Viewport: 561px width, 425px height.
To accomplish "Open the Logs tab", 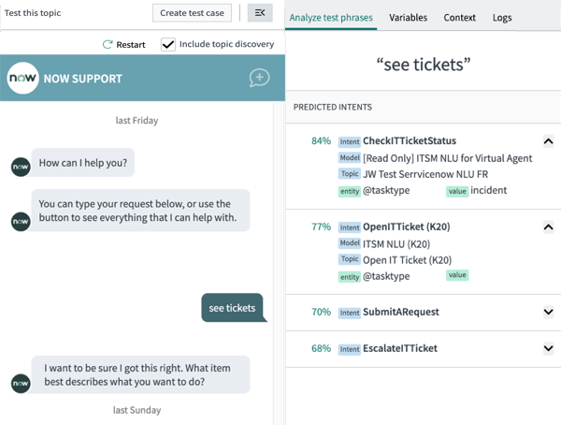I will (501, 18).
